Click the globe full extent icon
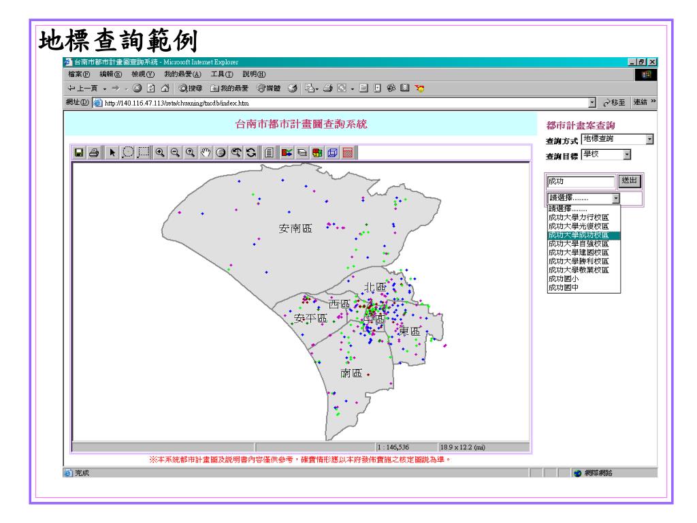Image resolution: width=697 pixels, height=523 pixels. point(221,153)
